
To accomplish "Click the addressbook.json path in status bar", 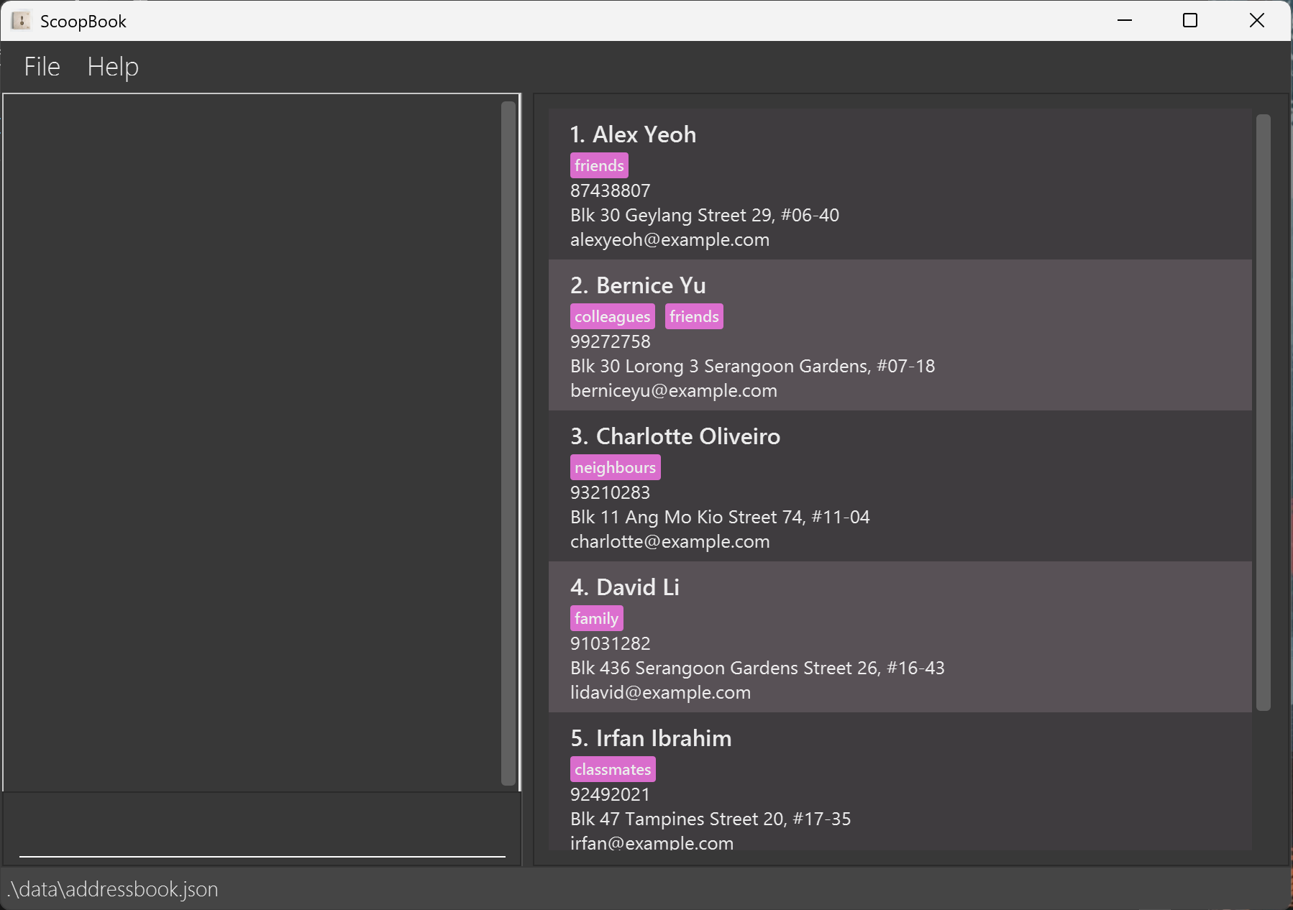I will pos(112,889).
